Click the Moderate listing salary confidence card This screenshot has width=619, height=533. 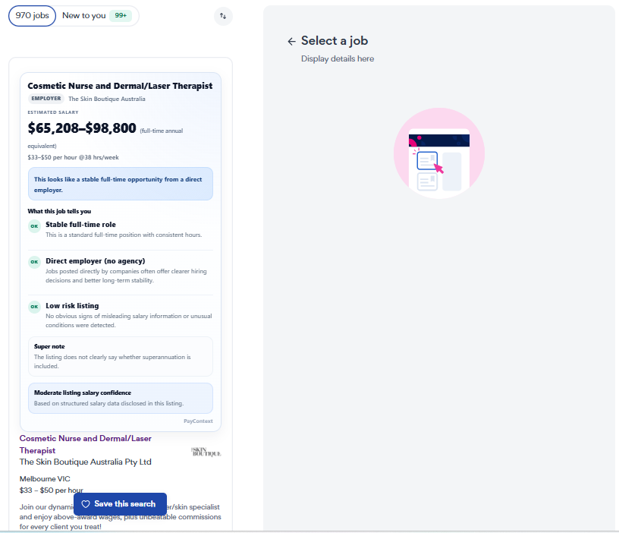tap(120, 398)
